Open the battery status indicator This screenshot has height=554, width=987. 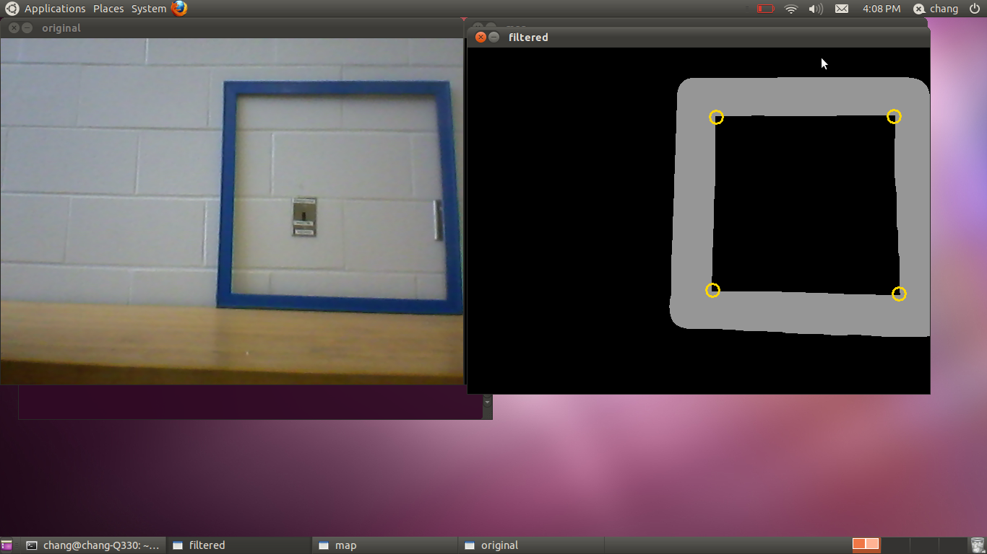click(x=765, y=9)
